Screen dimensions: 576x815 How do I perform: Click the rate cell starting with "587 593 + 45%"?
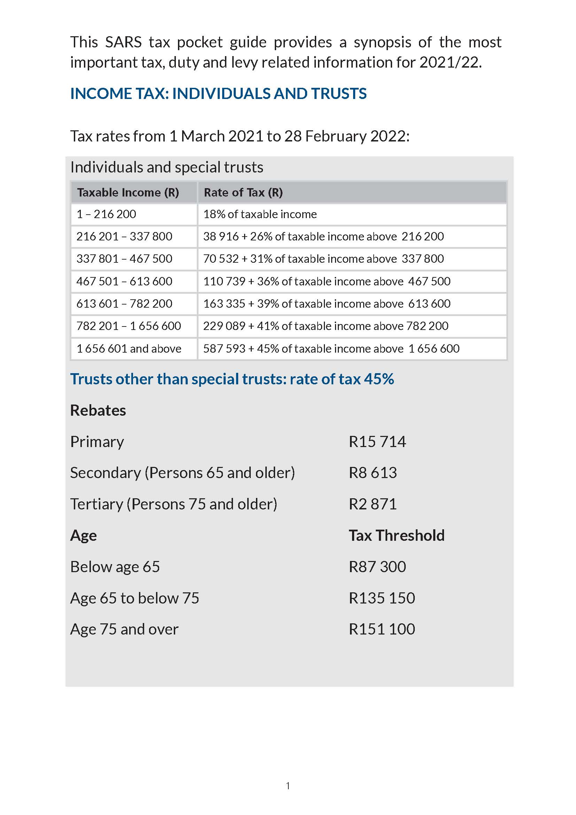click(331, 348)
